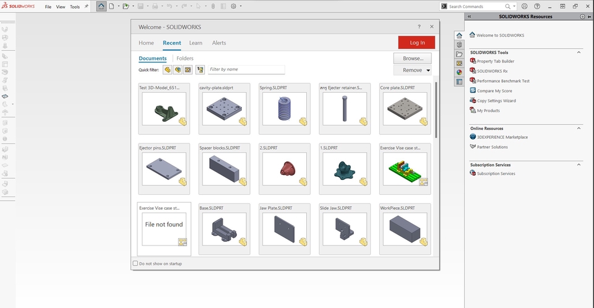Select the Recent tab
Viewport: 594px width, 308px height.
pyautogui.click(x=172, y=43)
